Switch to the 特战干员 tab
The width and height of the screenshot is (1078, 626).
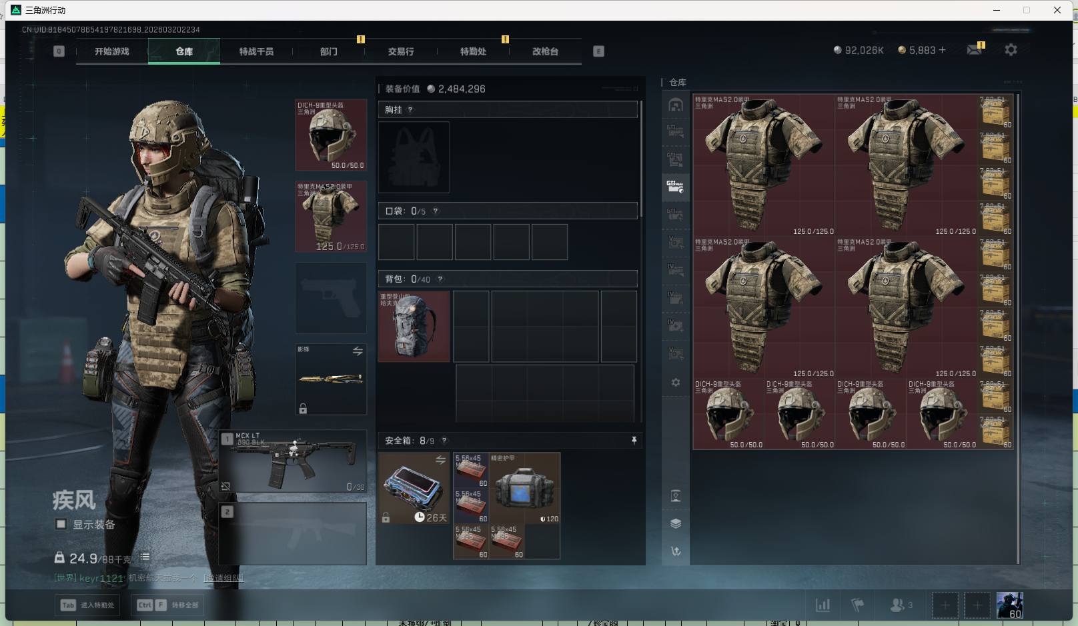coord(256,51)
